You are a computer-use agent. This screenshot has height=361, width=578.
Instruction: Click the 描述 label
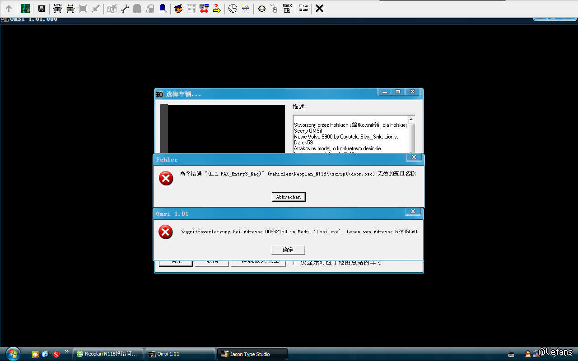298,107
